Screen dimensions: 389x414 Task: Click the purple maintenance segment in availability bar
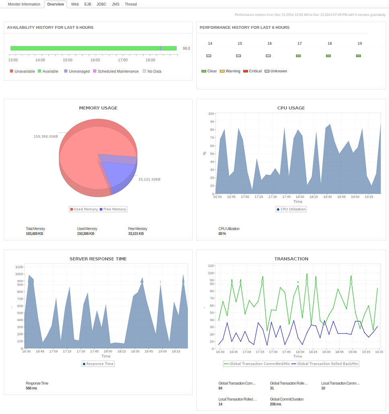161,48
